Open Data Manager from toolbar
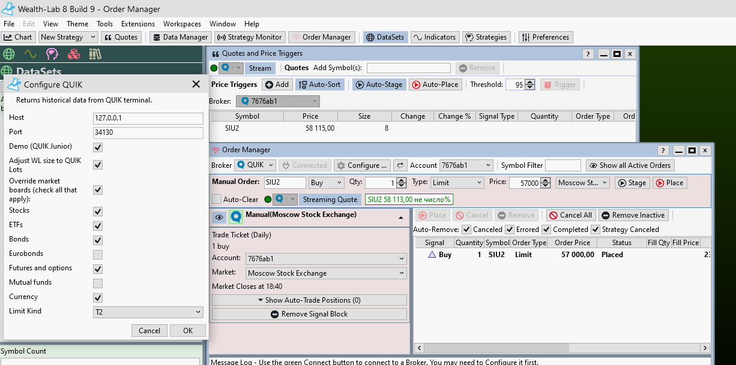Viewport: 736px width, 365px height. point(180,37)
